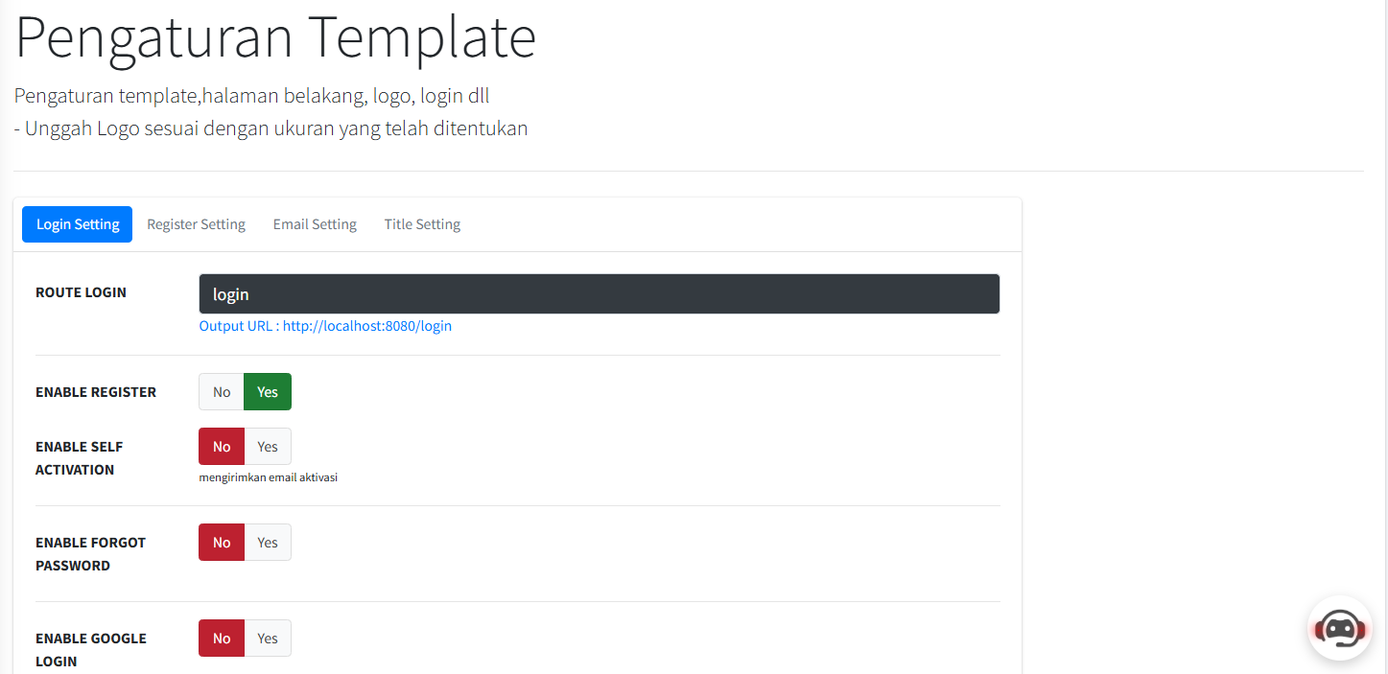Turn on Google Login using Yes
The width and height of the screenshot is (1388, 674).
click(268, 639)
